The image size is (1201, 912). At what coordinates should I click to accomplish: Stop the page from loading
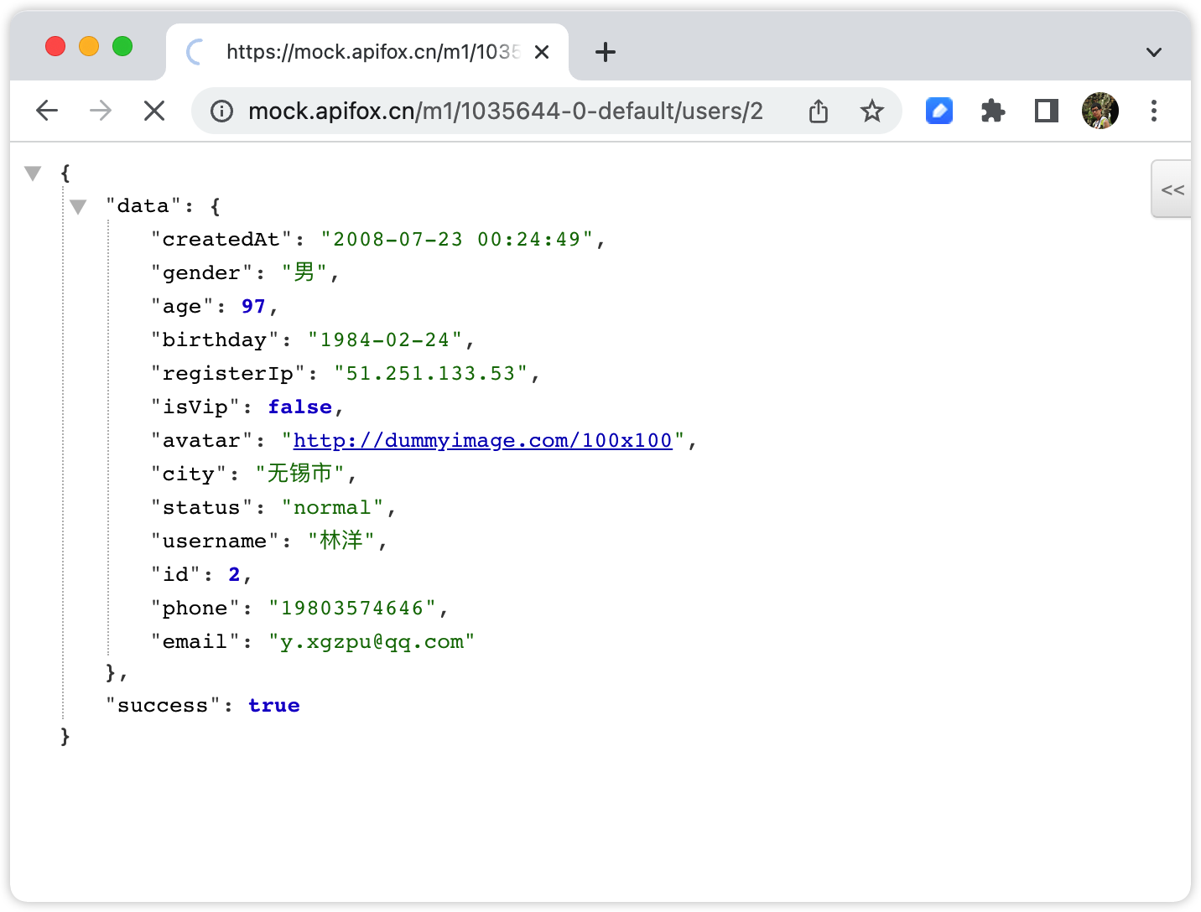click(154, 111)
